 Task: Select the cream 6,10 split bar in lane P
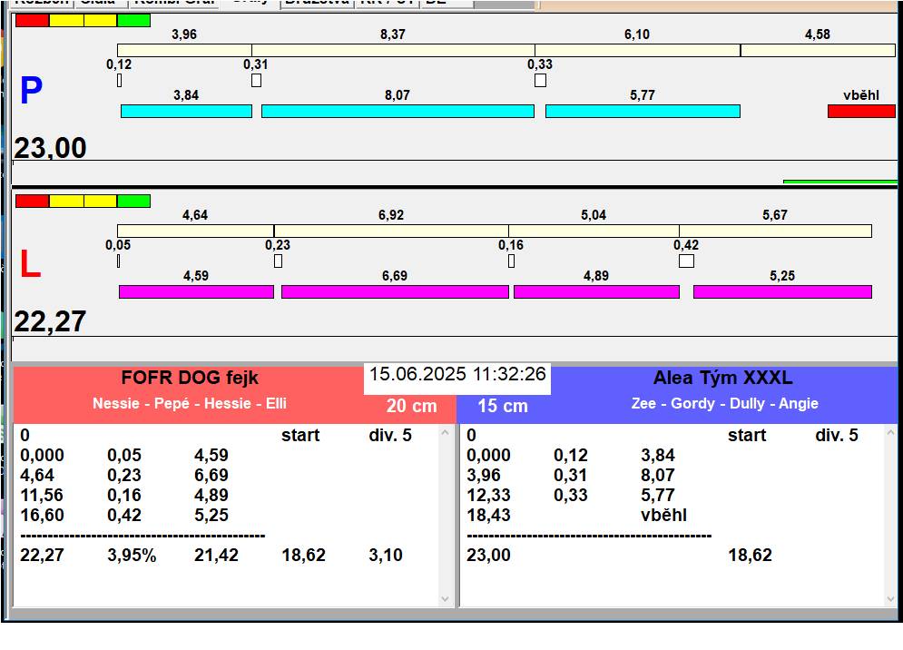pyautogui.click(x=637, y=50)
